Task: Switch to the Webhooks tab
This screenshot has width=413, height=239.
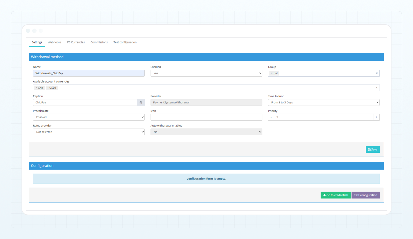Action: click(x=54, y=42)
